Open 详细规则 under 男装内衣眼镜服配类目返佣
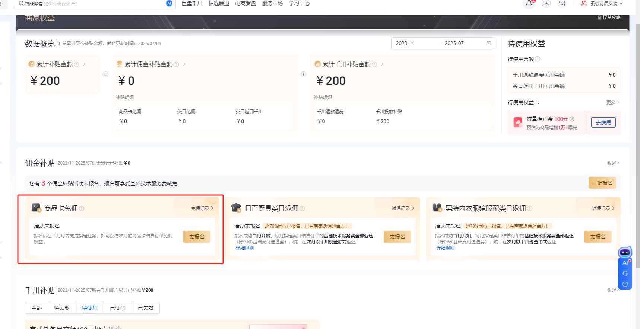640x329 pixels. pyautogui.click(x=446, y=248)
